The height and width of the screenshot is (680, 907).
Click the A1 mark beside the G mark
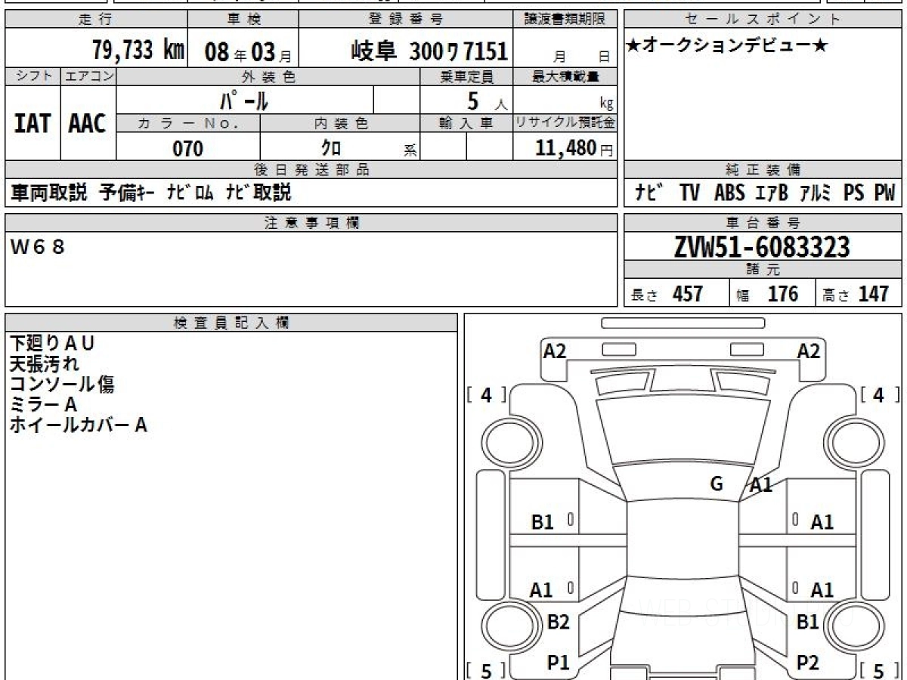pos(761,486)
